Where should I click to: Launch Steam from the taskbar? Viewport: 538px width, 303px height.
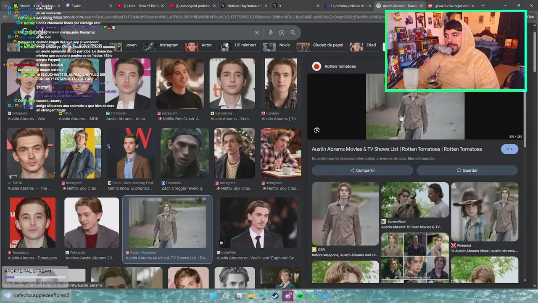pyautogui.click(x=275, y=296)
